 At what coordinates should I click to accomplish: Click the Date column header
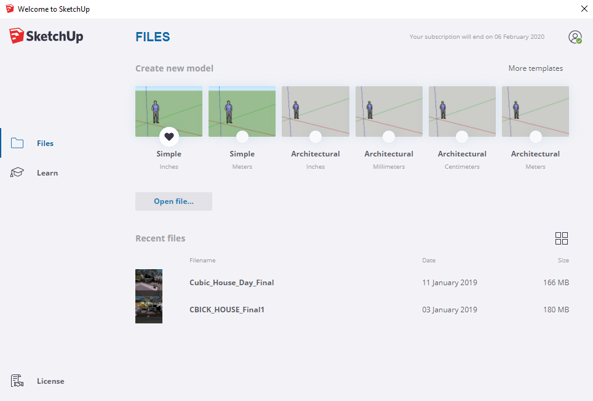coord(429,260)
